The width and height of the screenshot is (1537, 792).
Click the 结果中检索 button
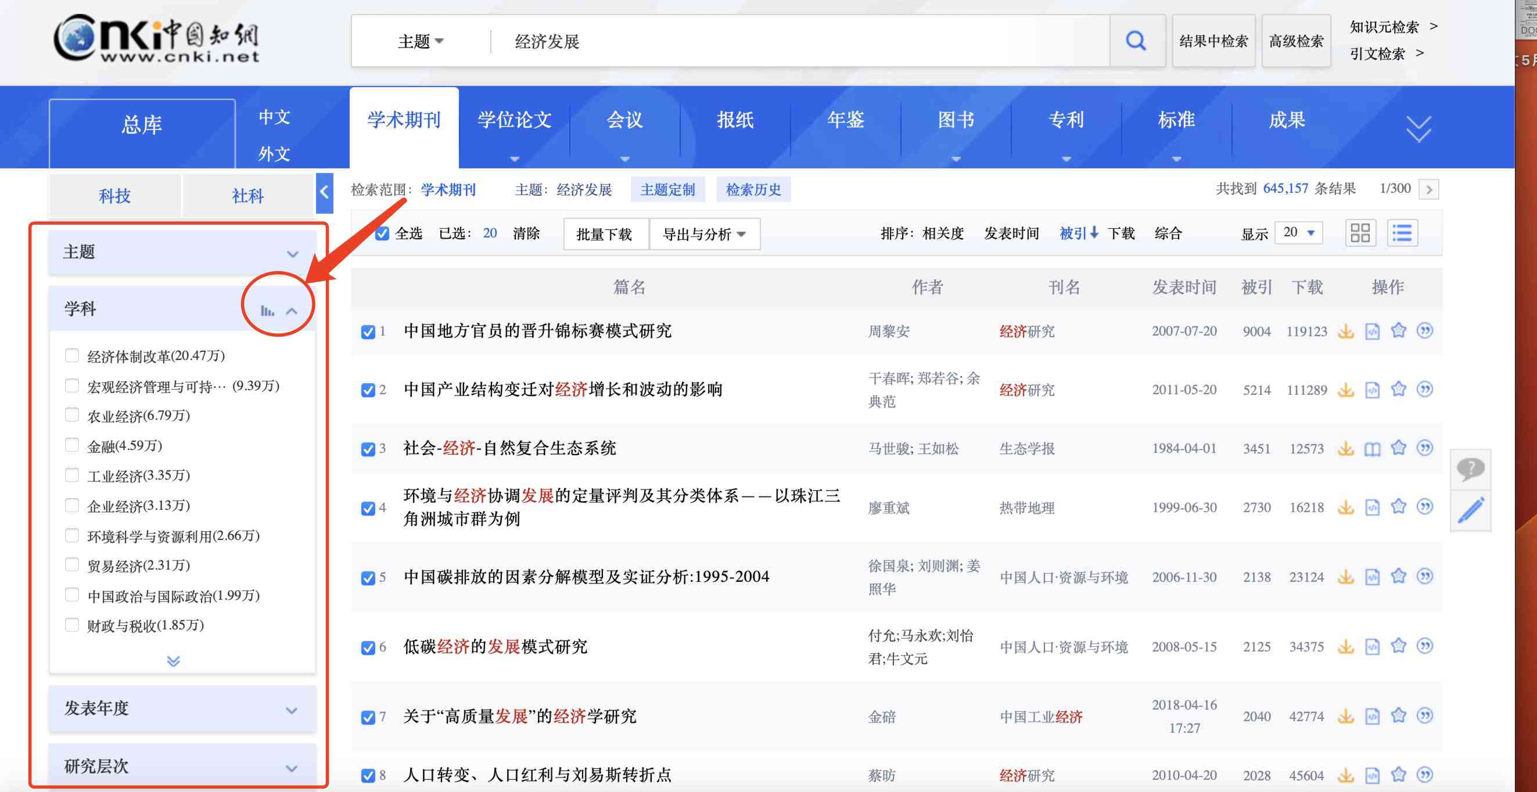pos(1213,41)
